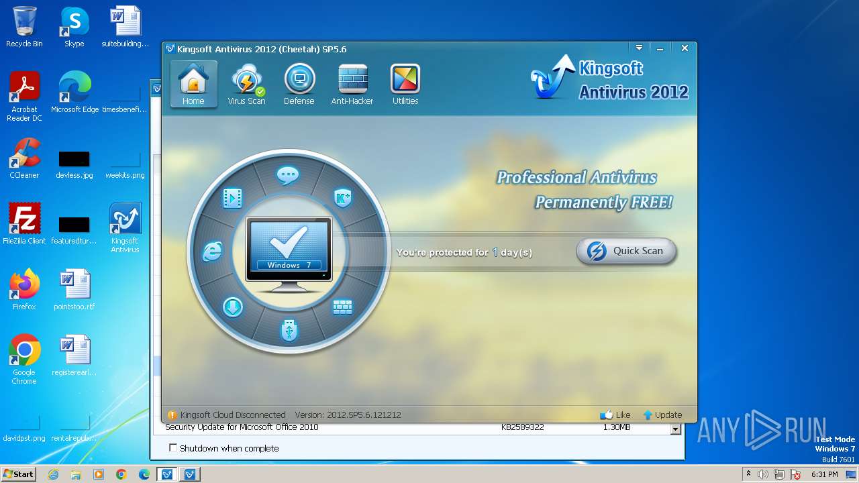859x483 pixels.
Task: Open the Defense tab
Action: (299, 85)
